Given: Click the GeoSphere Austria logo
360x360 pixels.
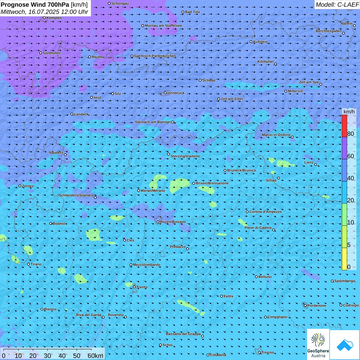Looking at the screenshot, I should [x=318, y=344].
